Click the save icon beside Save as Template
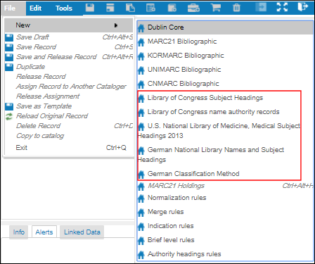This screenshot has height=264, width=315. click(9, 106)
